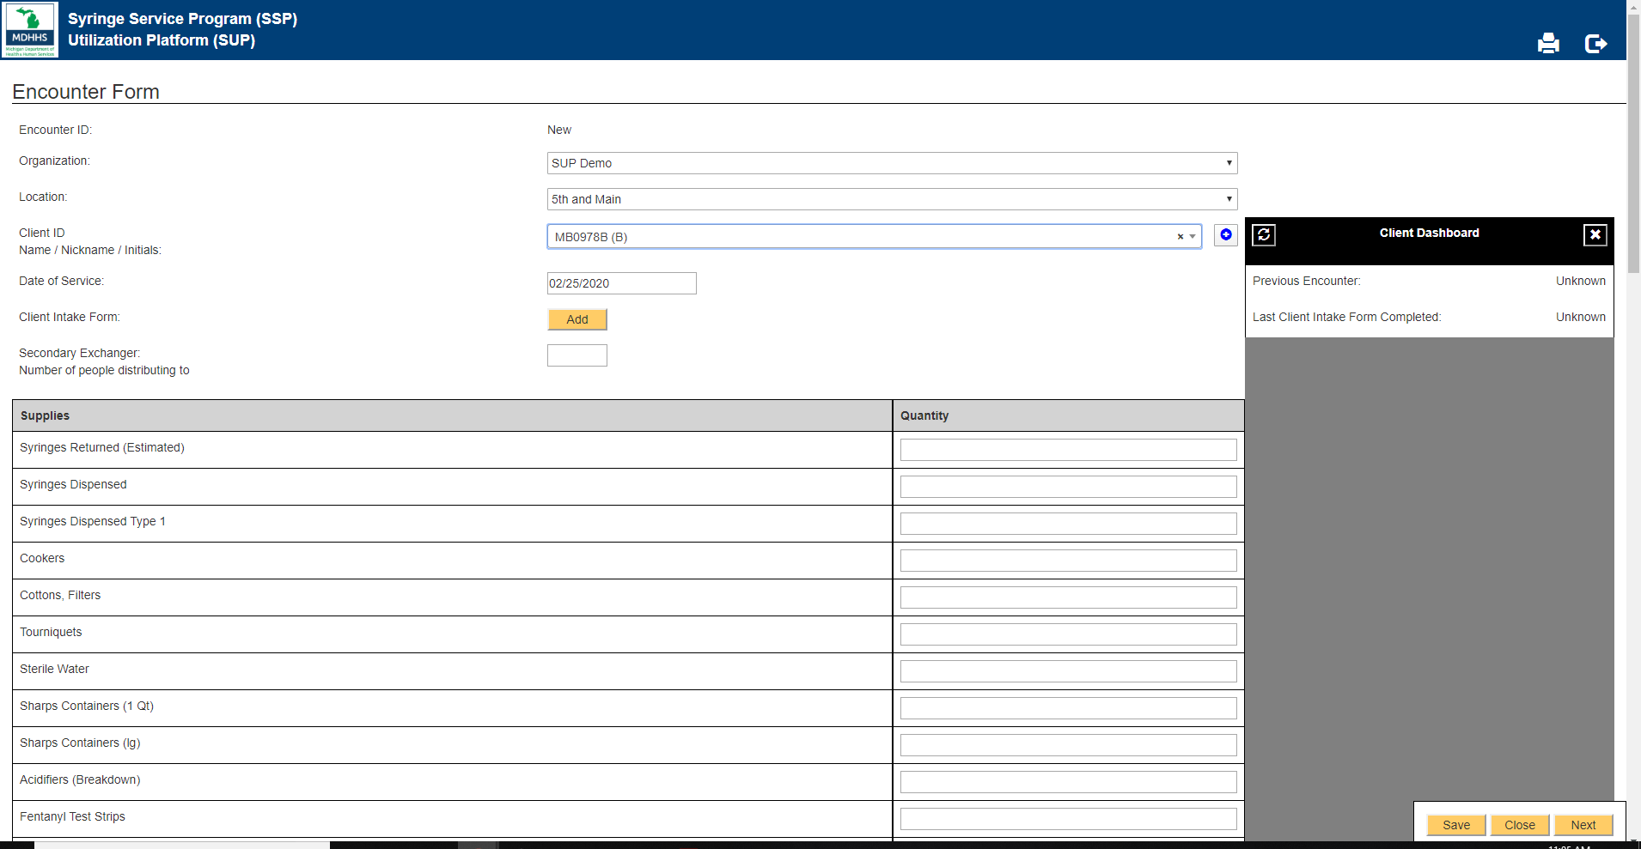Click the MDHHS logo
1641x849 pixels.
(30, 29)
